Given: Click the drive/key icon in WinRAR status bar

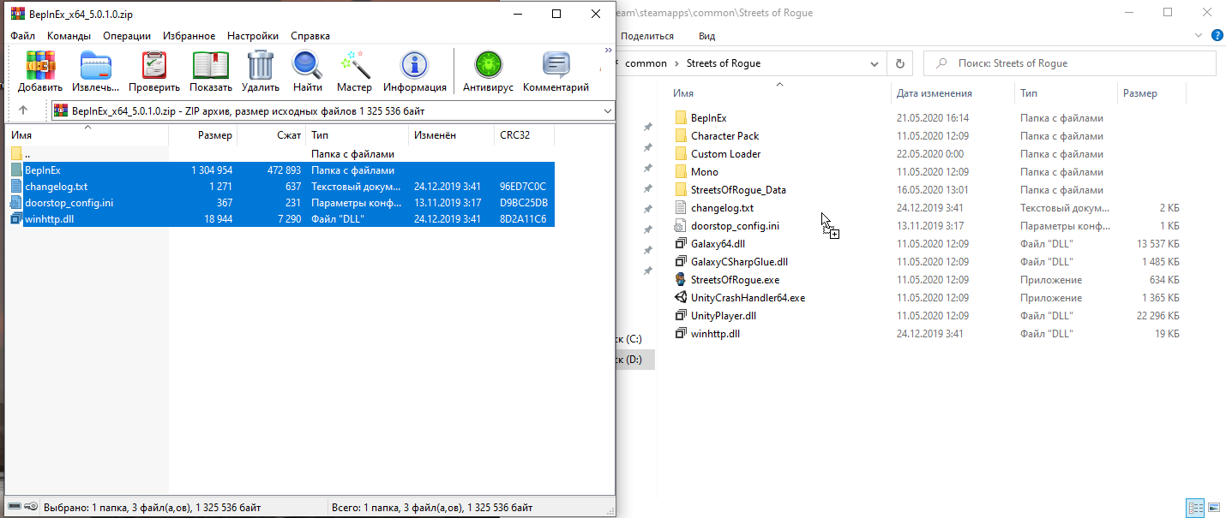Looking at the screenshot, I should 22,507.
